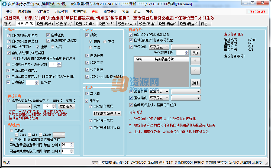271x168 pixels.
Task: Click 开始挂机 menu item
Action: click(62, 12)
